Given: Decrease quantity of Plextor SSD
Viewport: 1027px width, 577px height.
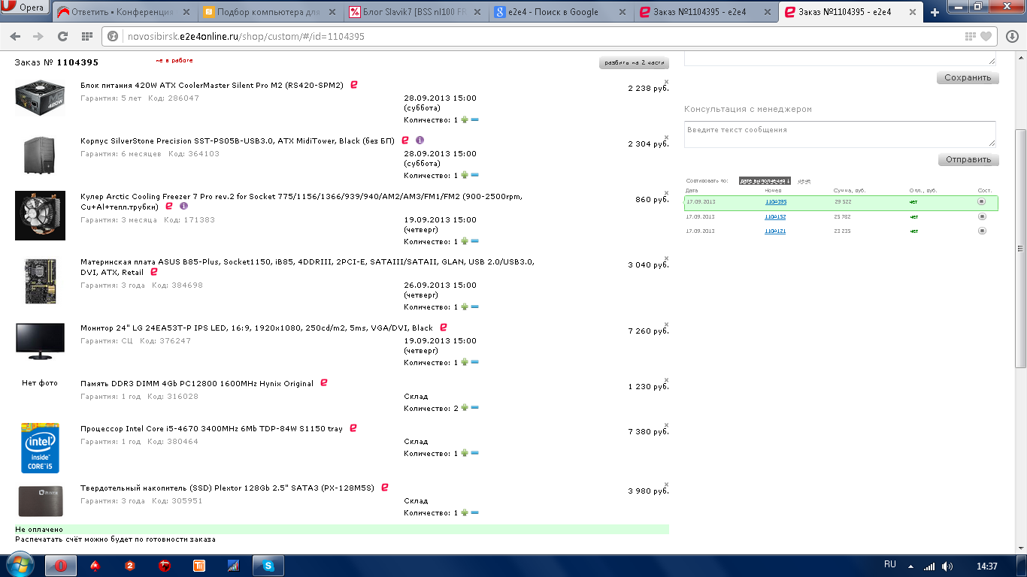Looking at the screenshot, I should 475,512.
